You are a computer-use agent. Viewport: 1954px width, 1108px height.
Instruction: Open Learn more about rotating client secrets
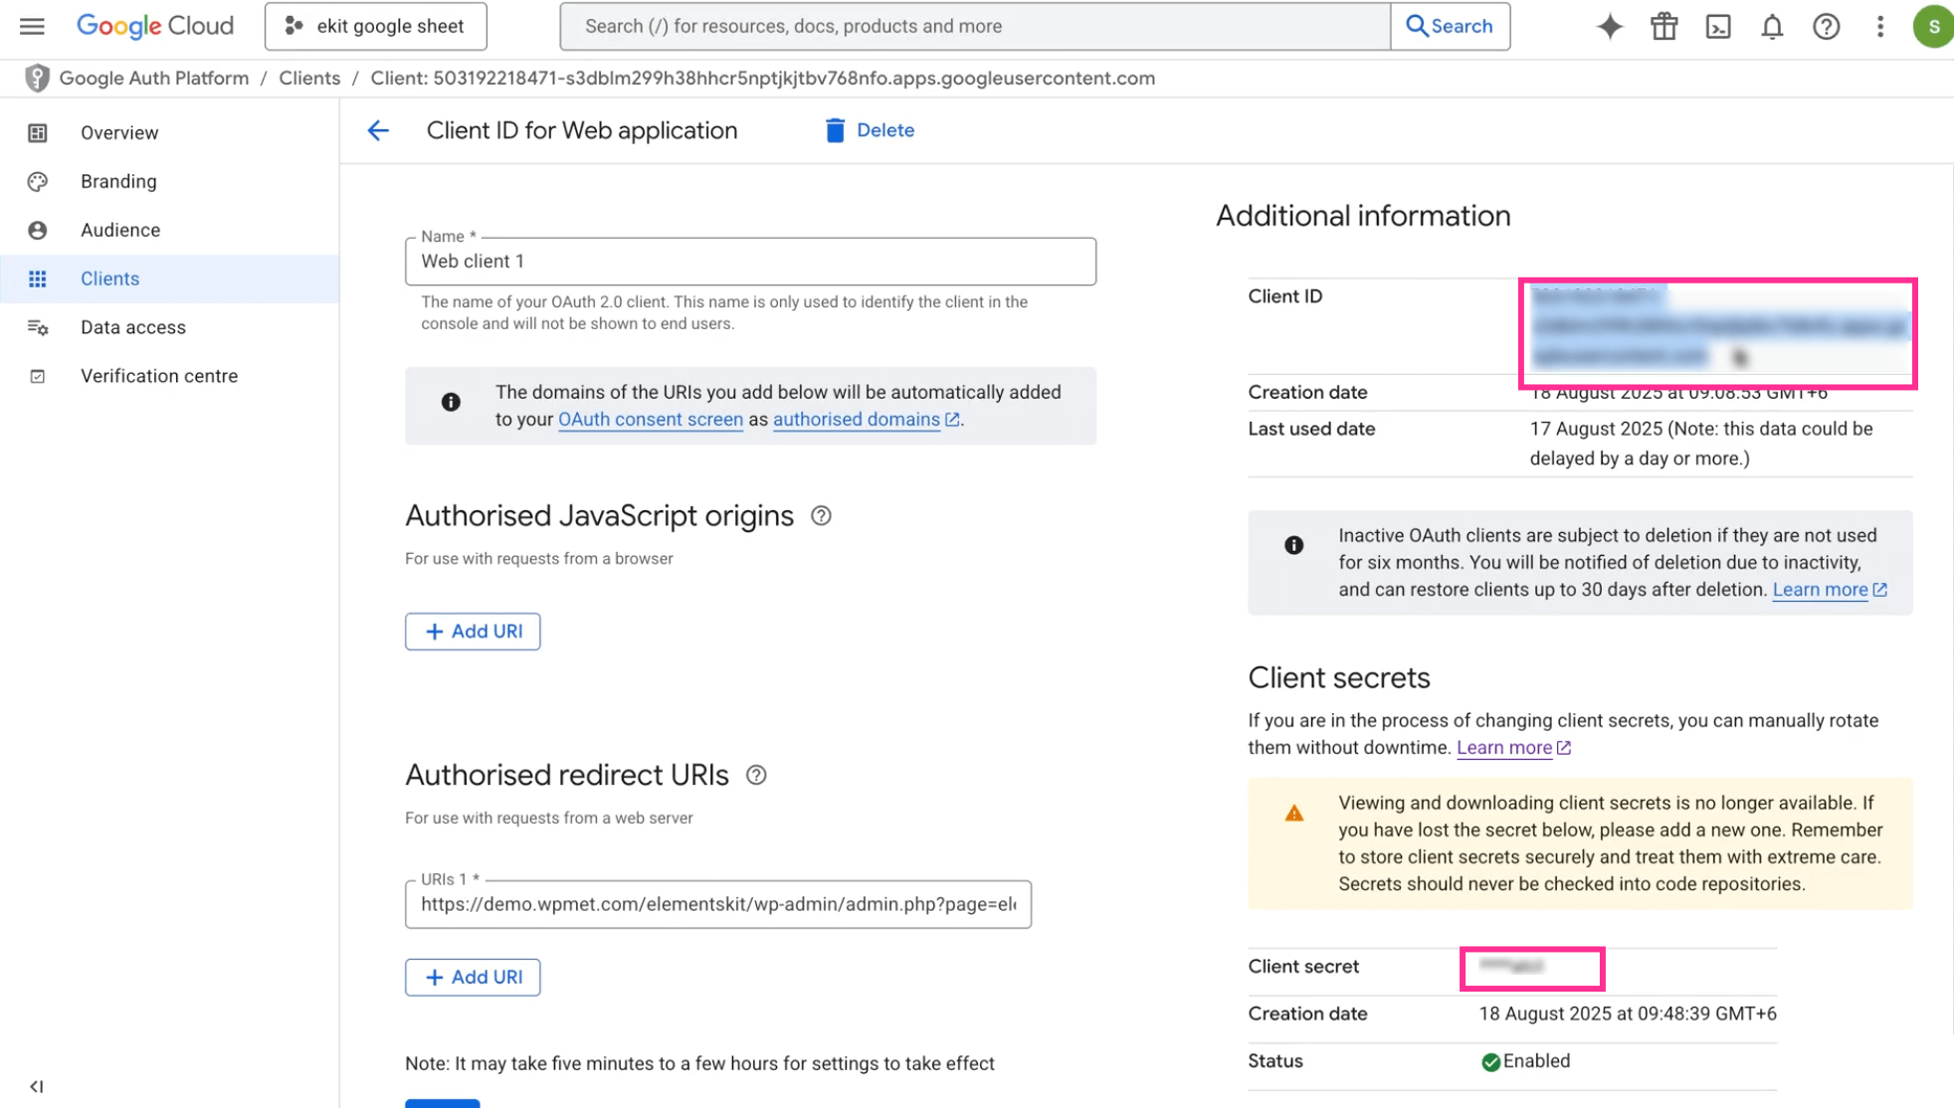click(1513, 747)
